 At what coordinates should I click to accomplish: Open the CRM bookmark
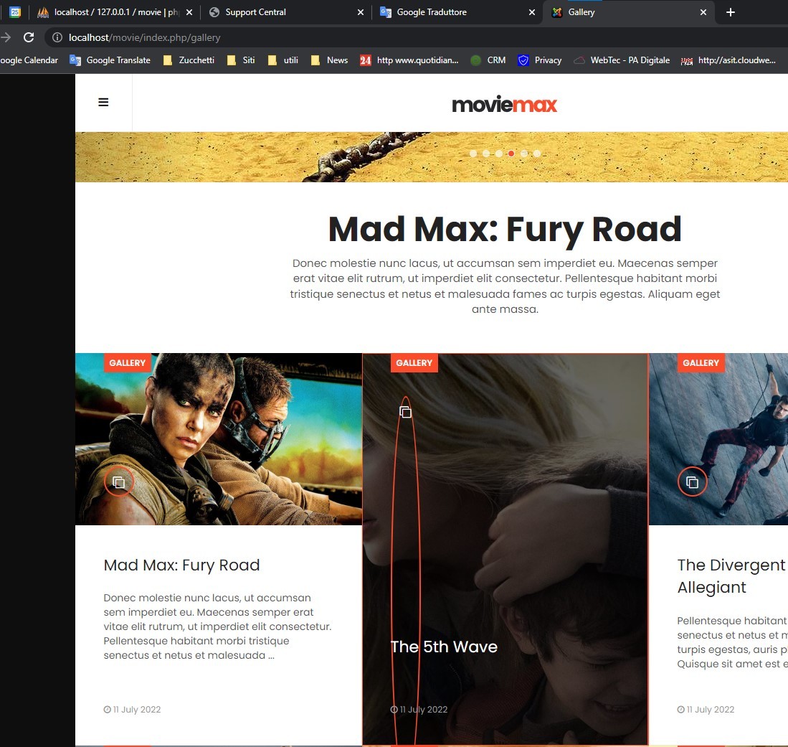coord(488,60)
